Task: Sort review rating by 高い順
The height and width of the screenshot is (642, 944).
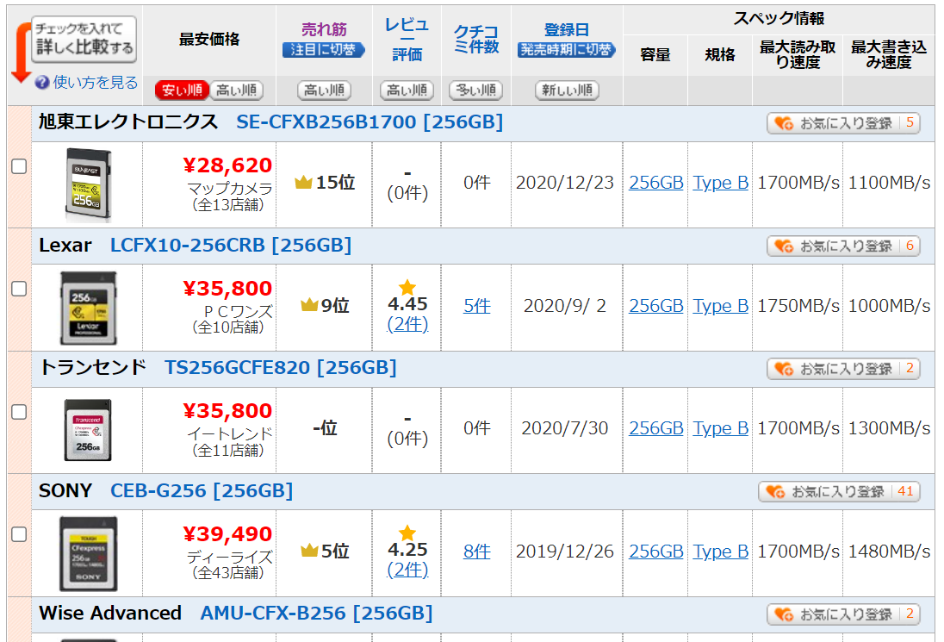Action: click(x=407, y=90)
